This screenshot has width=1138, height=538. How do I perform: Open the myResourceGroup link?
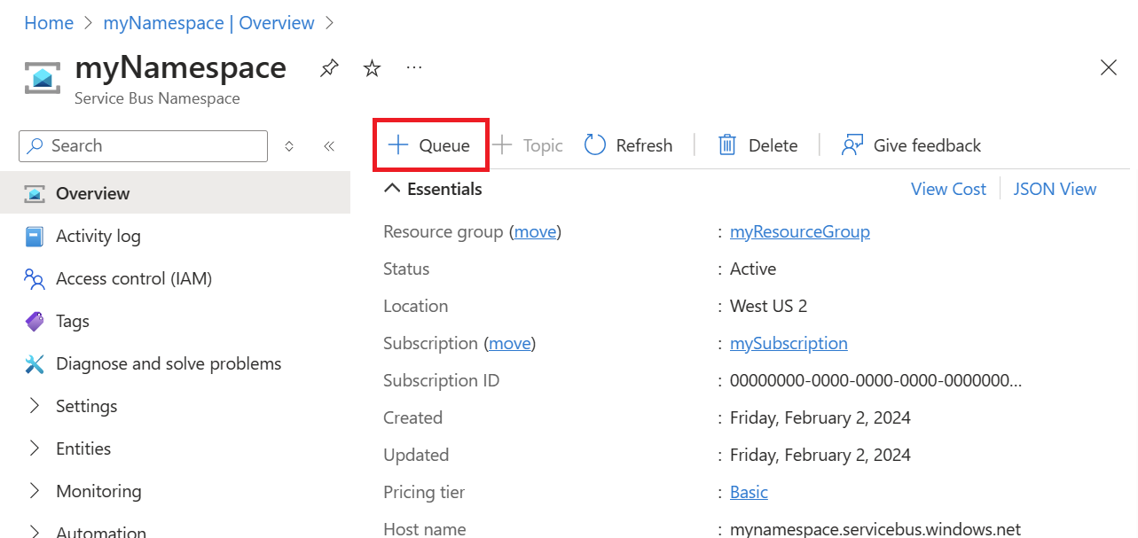tap(799, 231)
